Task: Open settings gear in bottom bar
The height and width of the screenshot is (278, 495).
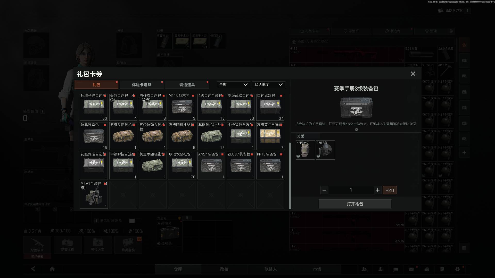Action: coord(457,269)
